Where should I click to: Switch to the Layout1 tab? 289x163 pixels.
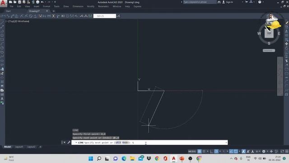click(x=19, y=147)
